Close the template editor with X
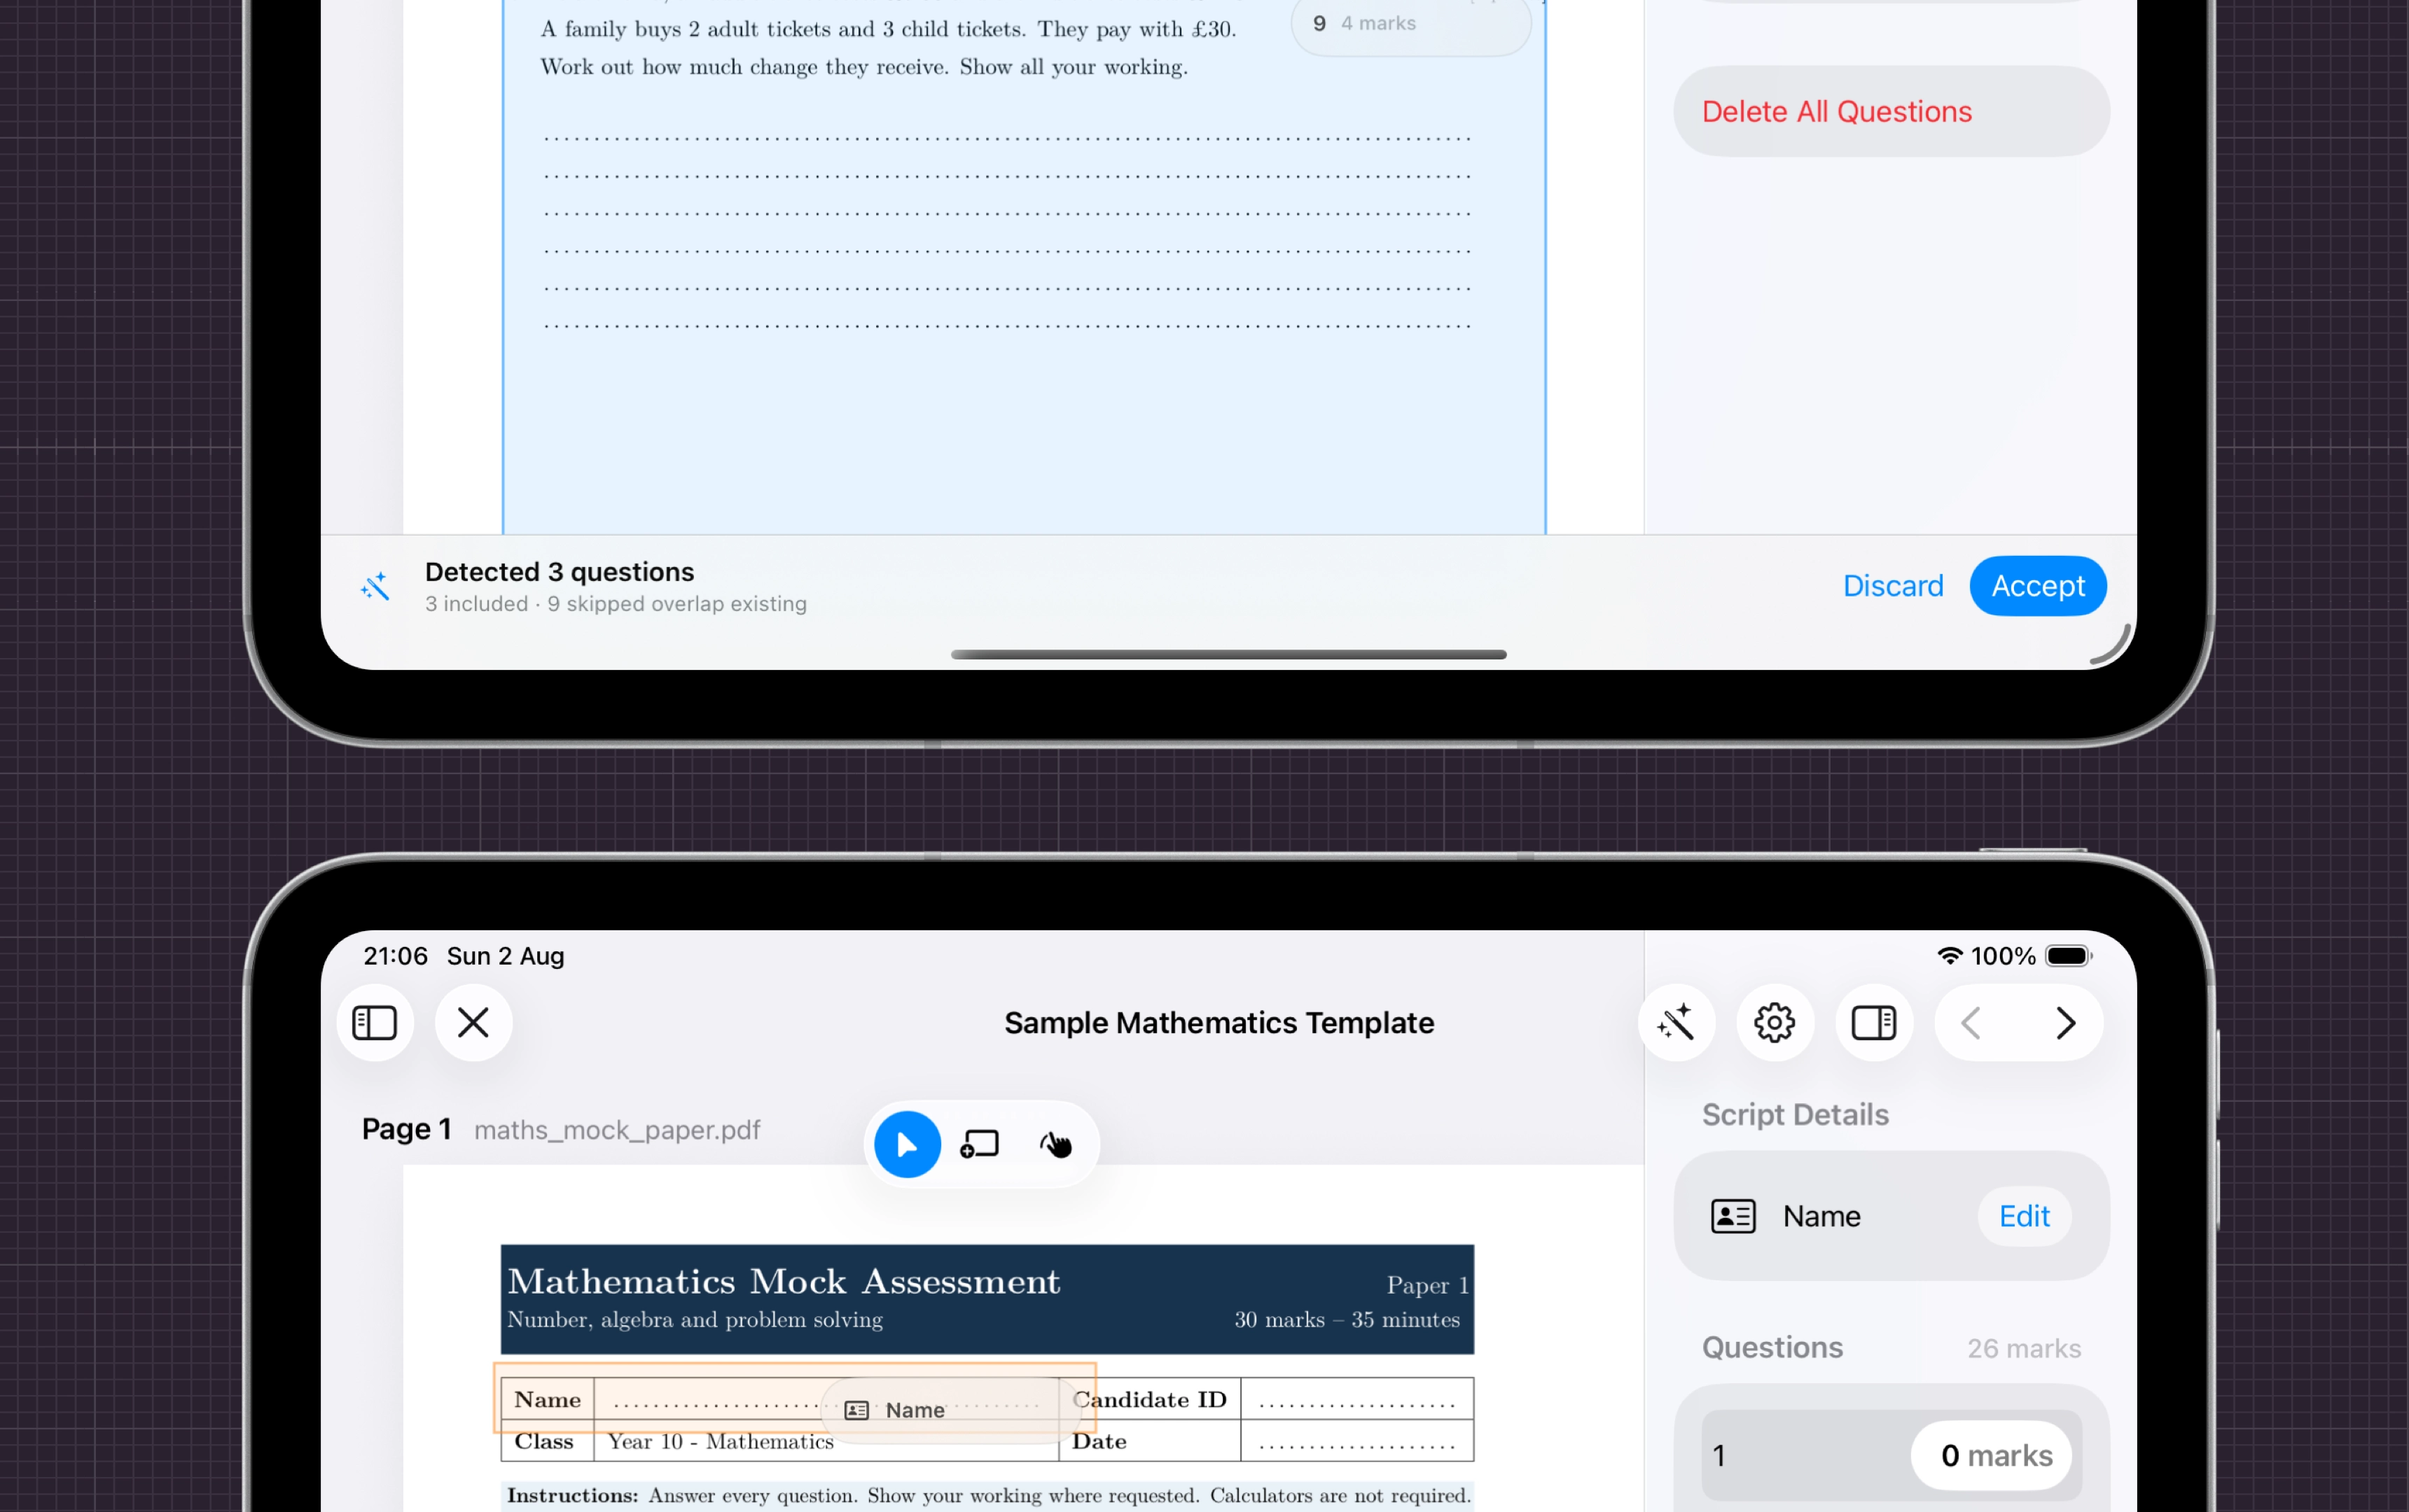 click(x=473, y=1023)
